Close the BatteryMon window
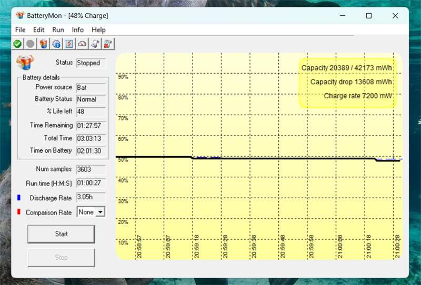This screenshot has height=285, width=421. coord(395,16)
